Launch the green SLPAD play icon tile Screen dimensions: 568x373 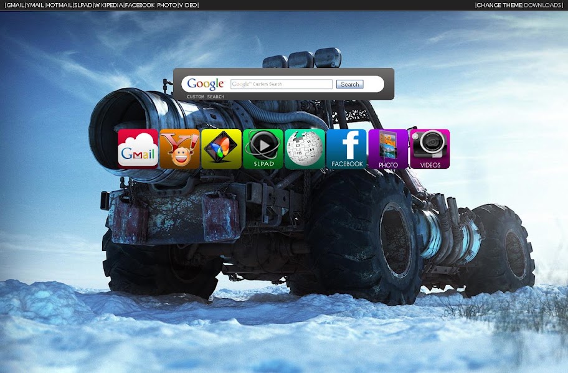click(263, 149)
